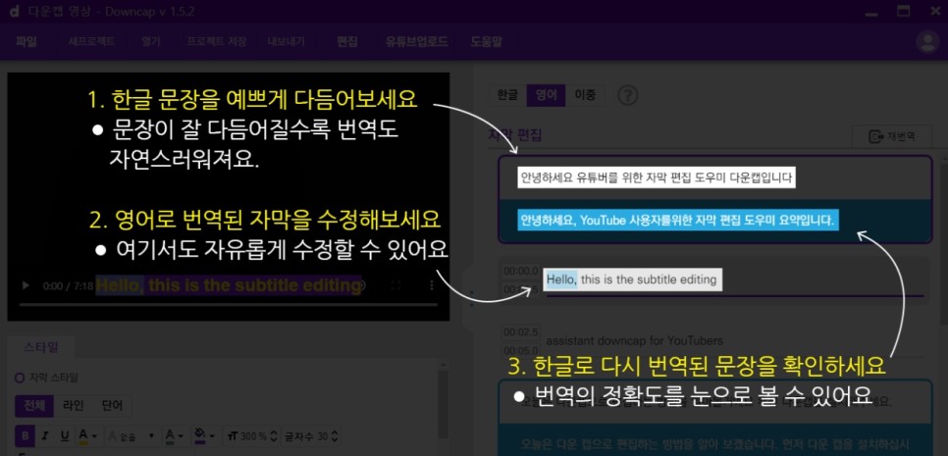Viewport: 948px width, 456px height.
Task: Open the 없음 outline dropdown
Action: pyautogui.click(x=132, y=435)
